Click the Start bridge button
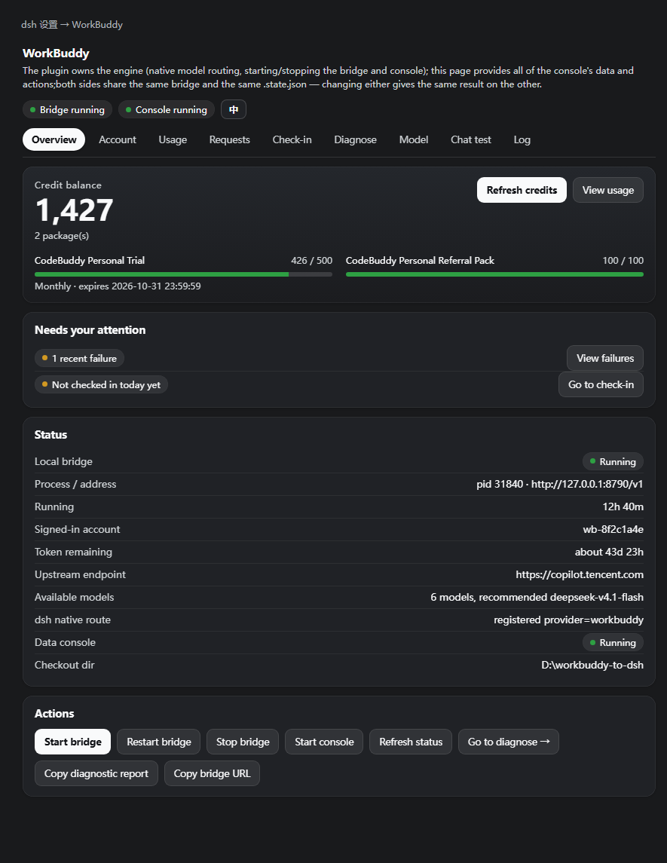 point(72,742)
